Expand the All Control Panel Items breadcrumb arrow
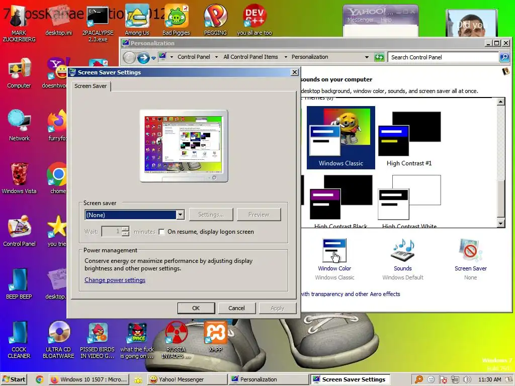Screen dimensions: 515x386 point(286,57)
